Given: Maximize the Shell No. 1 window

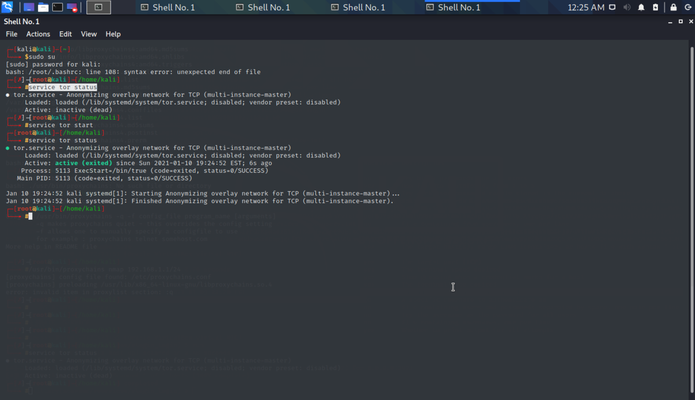Looking at the screenshot, I should (x=680, y=21).
